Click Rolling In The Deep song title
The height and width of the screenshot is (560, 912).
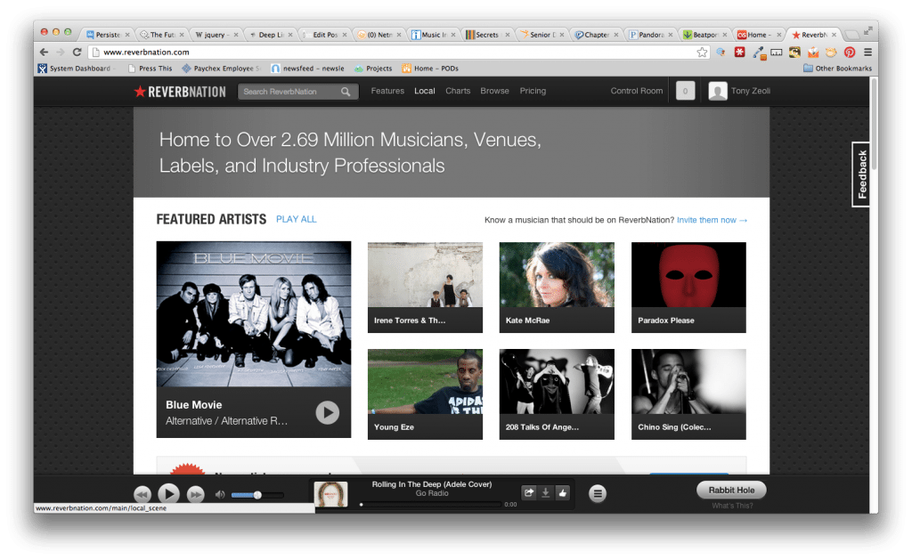click(x=432, y=483)
